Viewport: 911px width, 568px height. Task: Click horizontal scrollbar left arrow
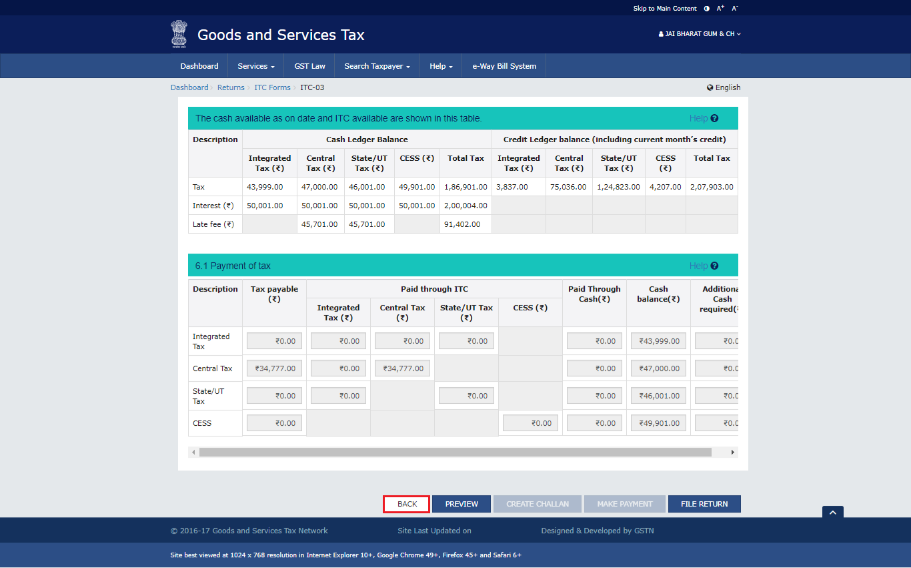pyautogui.click(x=193, y=453)
